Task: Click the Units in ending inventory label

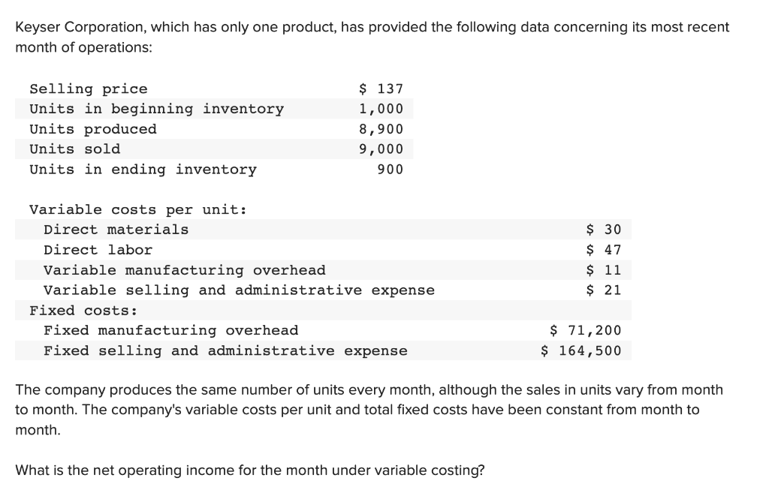Action: (143, 170)
